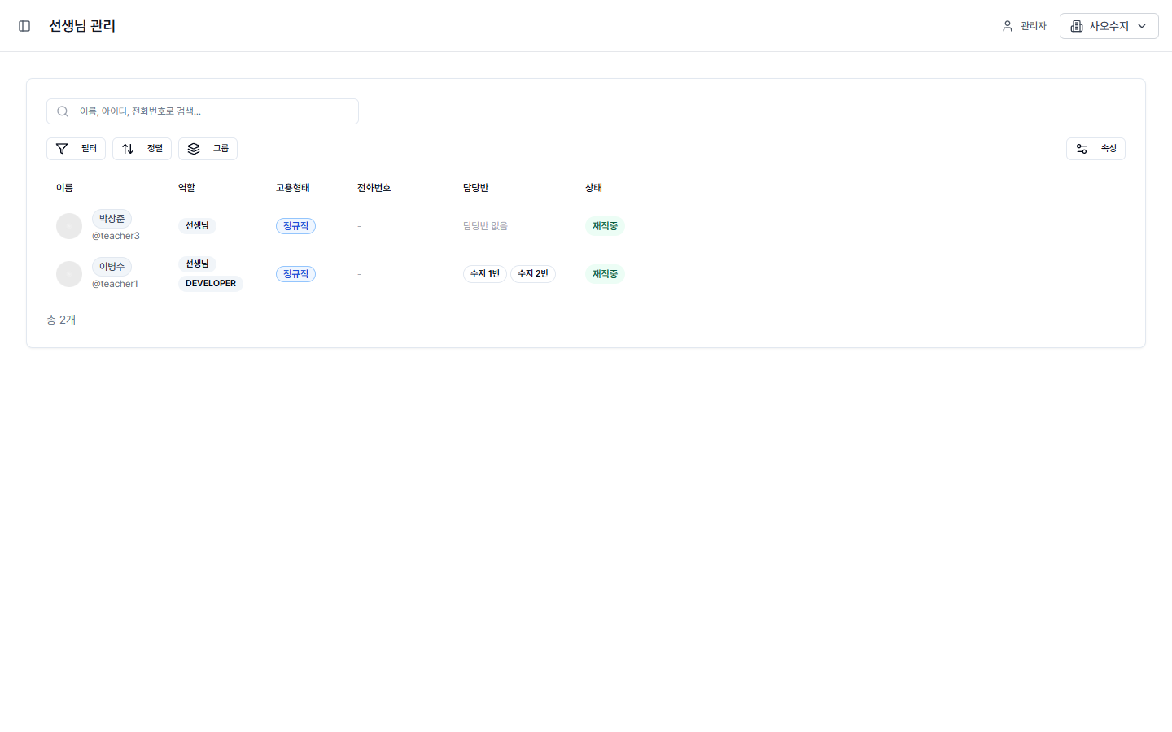Click the @teacher3 username
Screen dimensions: 1172x732
coord(116,236)
